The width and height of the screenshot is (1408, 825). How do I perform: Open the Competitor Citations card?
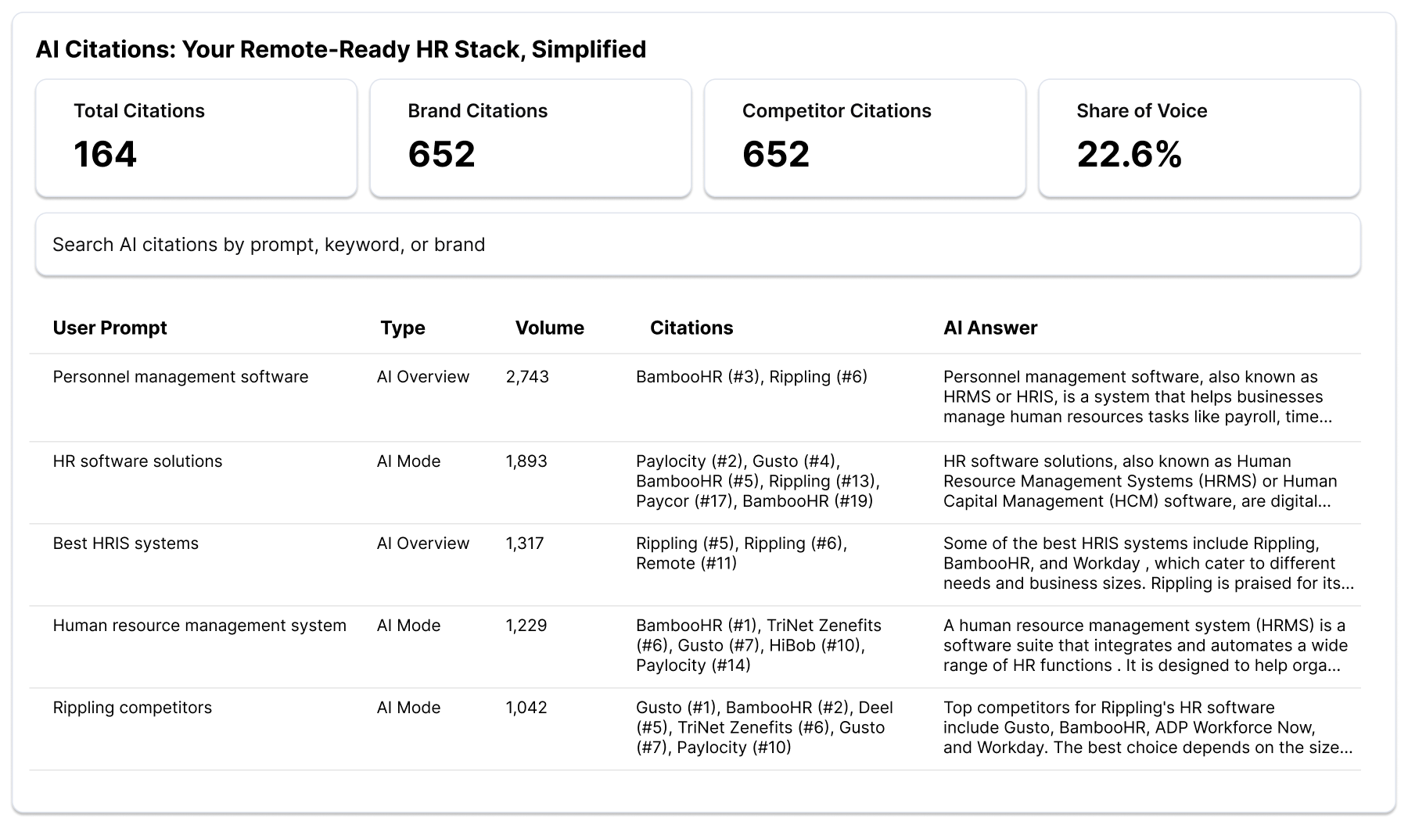click(x=864, y=138)
